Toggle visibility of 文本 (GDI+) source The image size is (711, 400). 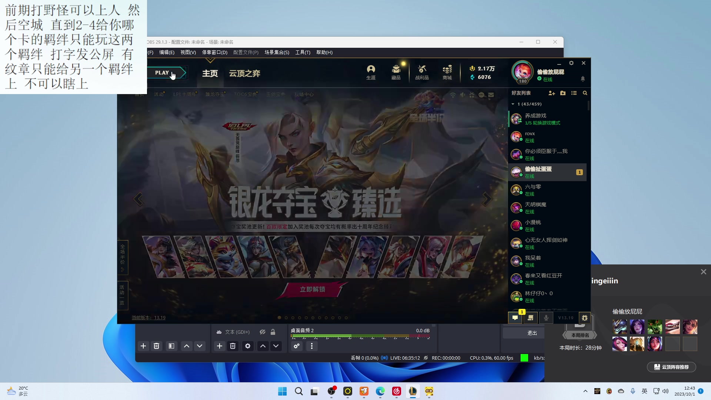coord(263,332)
